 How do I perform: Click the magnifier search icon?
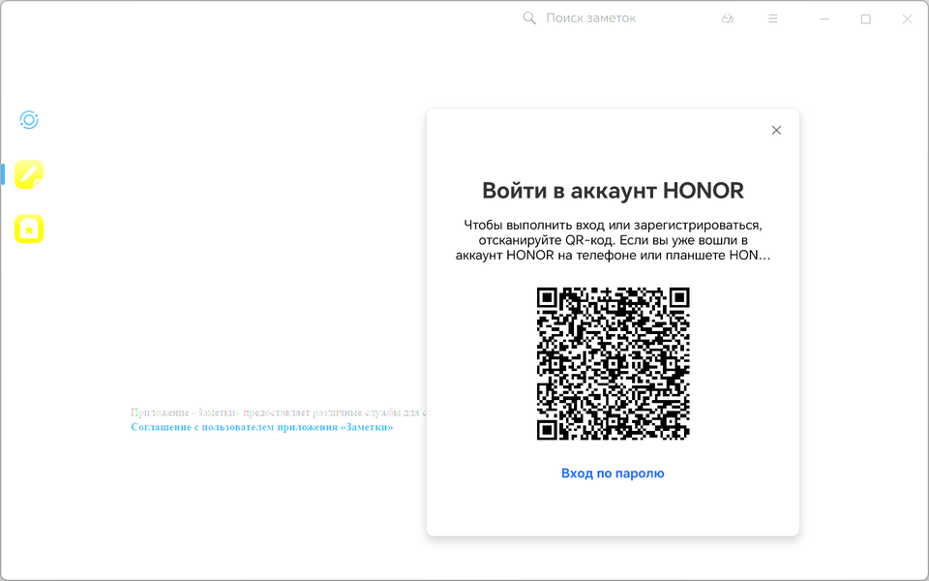pos(529,18)
